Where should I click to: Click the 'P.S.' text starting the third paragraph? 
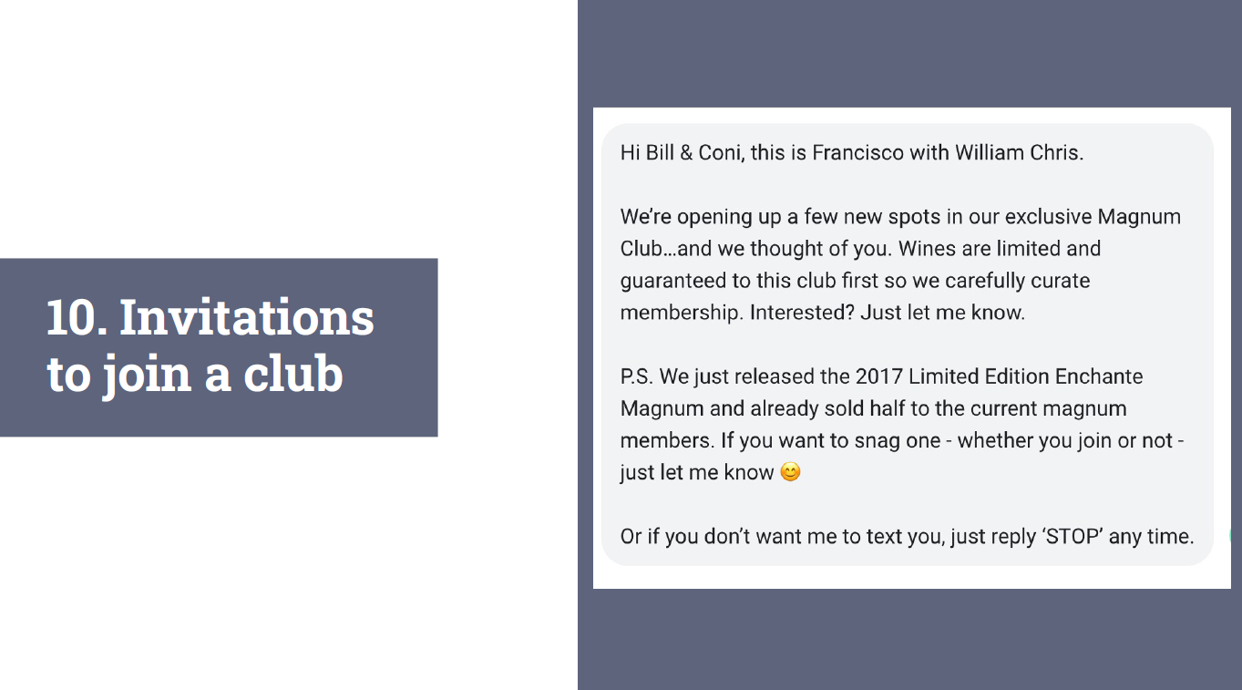coord(636,376)
